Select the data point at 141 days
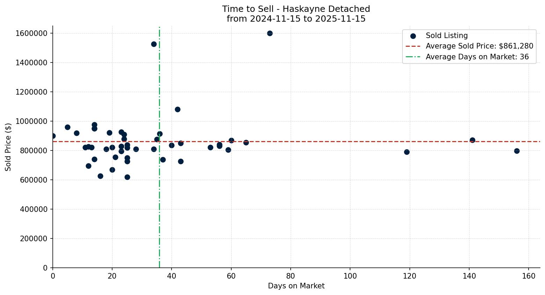Image resolution: width=545 pixels, height=295 pixels. point(472,140)
